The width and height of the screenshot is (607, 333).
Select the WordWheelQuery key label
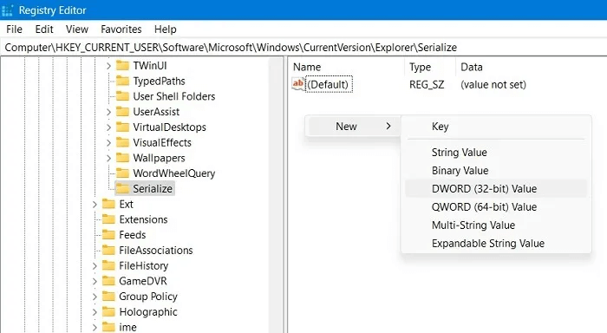tap(173, 173)
